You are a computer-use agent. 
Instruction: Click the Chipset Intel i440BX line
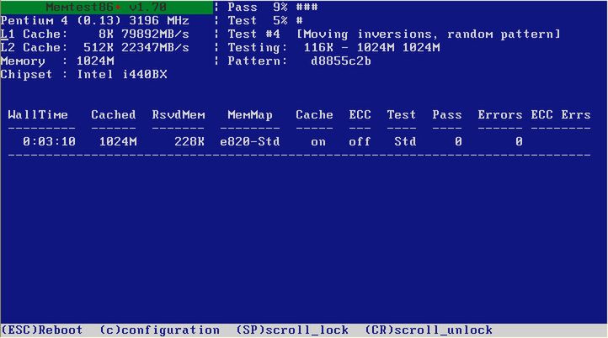coord(83,74)
